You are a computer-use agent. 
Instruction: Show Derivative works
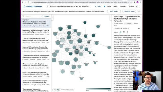129,11
